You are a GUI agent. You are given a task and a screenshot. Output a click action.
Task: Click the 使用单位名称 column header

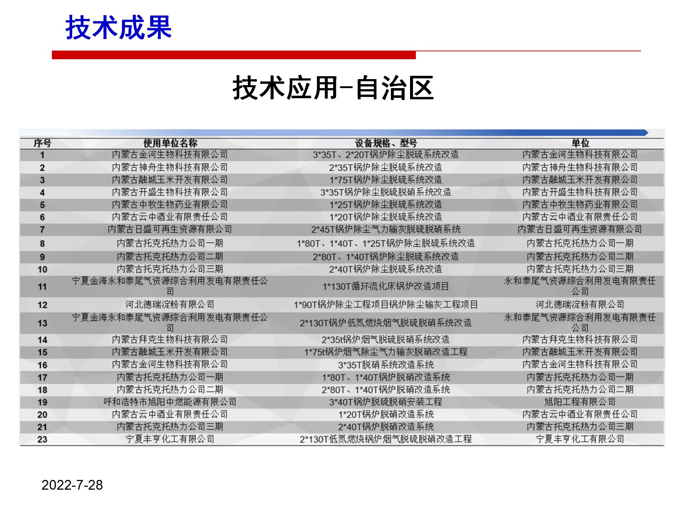[x=170, y=143]
